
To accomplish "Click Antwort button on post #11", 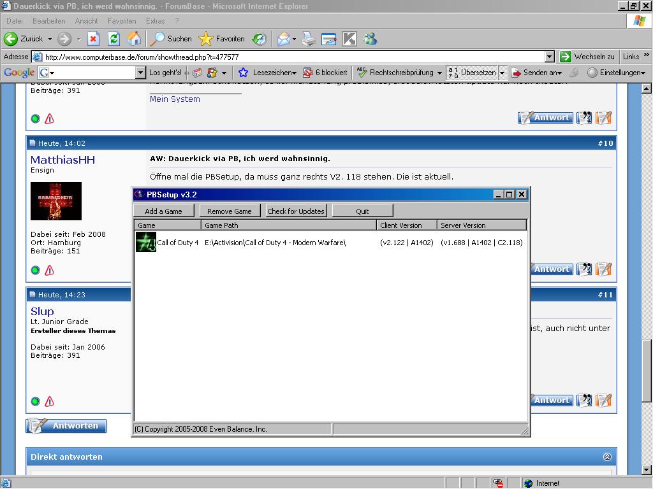I will (x=552, y=400).
